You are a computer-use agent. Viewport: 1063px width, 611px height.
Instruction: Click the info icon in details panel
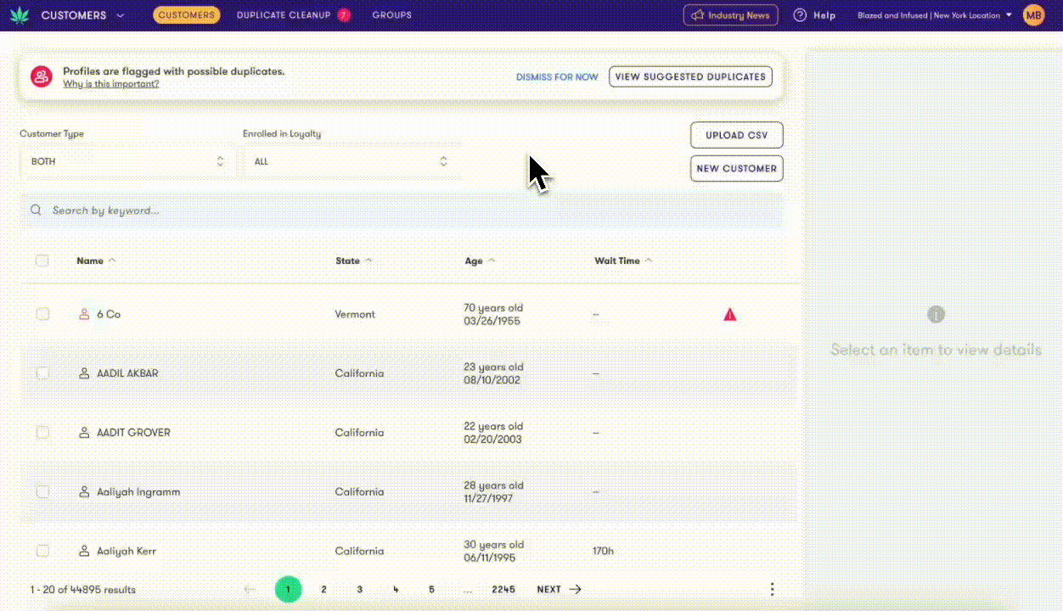[x=936, y=315]
